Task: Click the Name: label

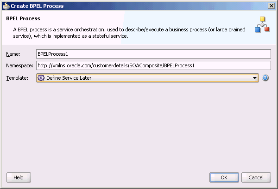Action: (13, 54)
